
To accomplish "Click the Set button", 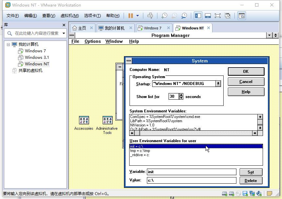I will [251, 172].
